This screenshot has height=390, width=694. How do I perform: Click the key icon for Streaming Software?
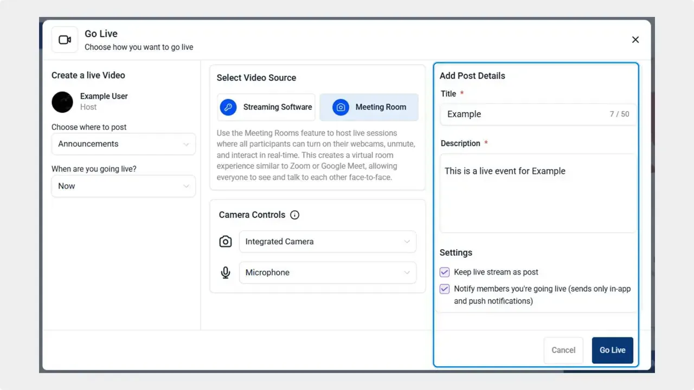click(228, 107)
